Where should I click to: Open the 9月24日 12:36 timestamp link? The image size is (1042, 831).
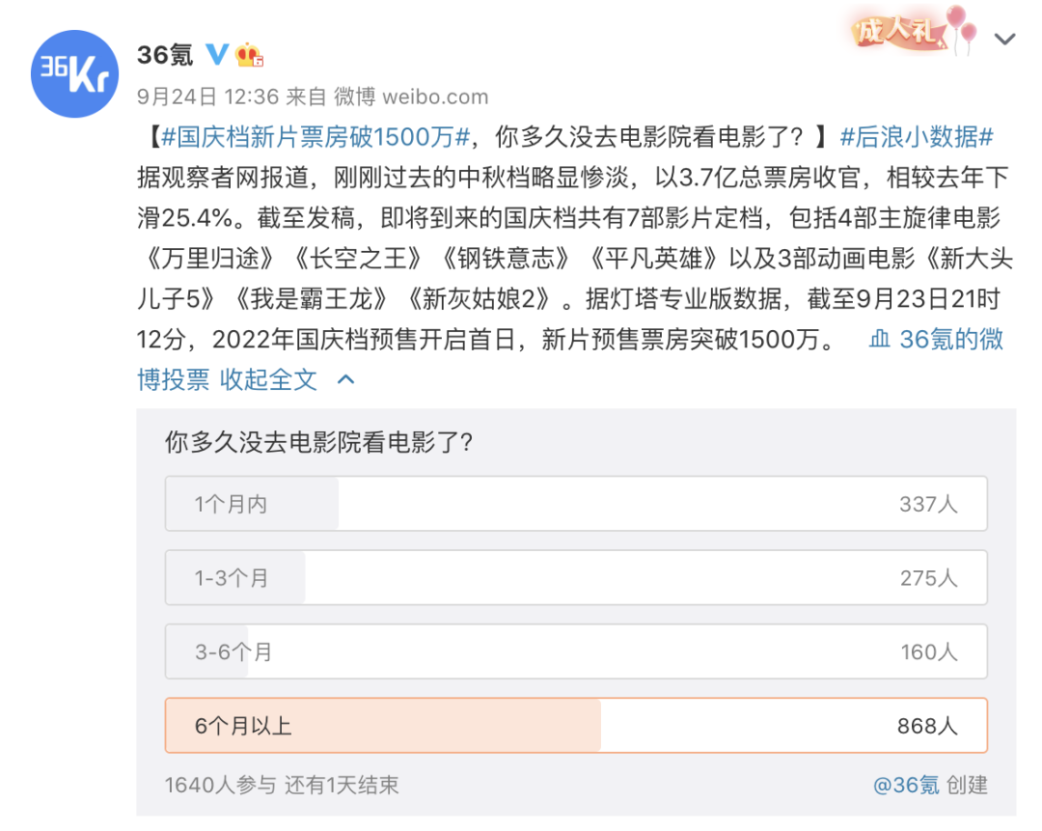[207, 97]
